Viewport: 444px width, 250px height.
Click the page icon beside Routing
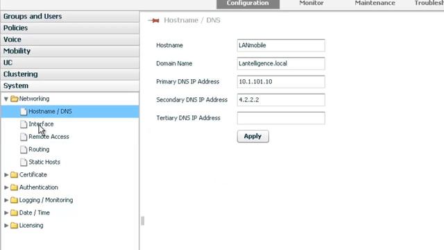pos(24,149)
